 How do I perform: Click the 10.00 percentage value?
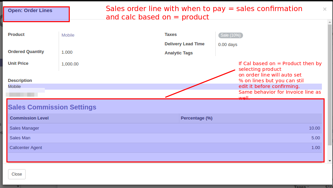[x=314, y=128]
